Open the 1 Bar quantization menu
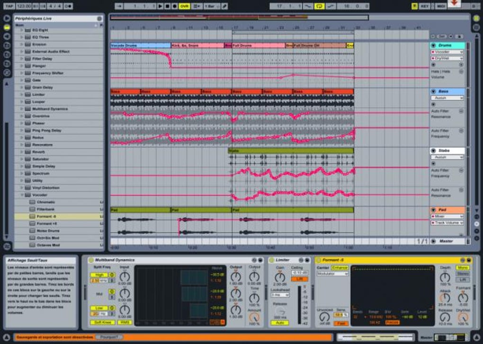This screenshot has width=483, height=344. coord(212,6)
